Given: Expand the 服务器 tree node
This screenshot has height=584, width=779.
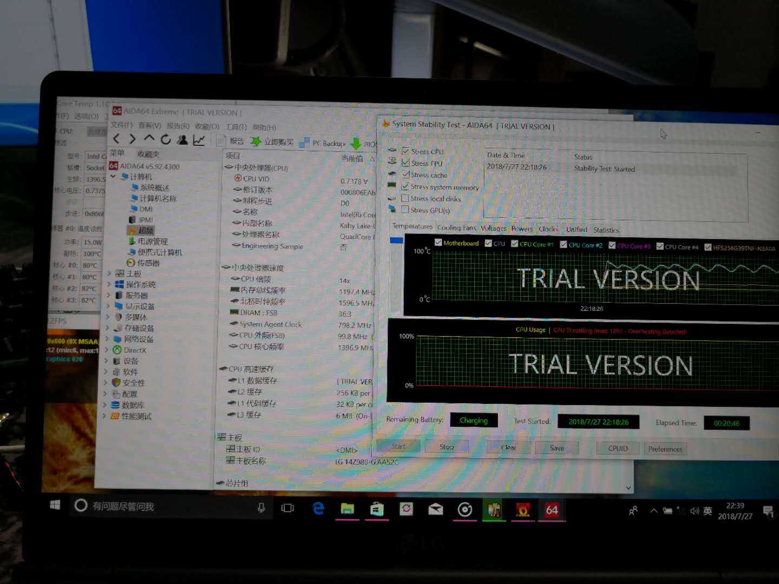Looking at the screenshot, I should pyautogui.click(x=108, y=295).
